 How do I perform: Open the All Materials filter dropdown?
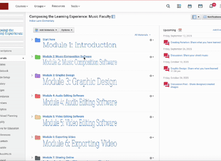pyautogui.click(x=143, y=35)
